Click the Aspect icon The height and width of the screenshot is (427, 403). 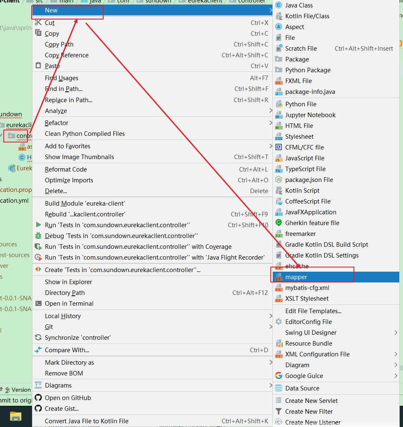(x=278, y=27)
